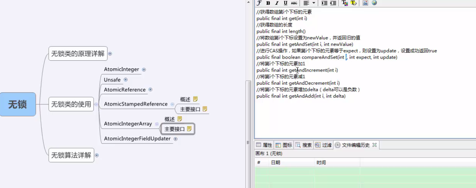Click the # column header

pos(261,163)
